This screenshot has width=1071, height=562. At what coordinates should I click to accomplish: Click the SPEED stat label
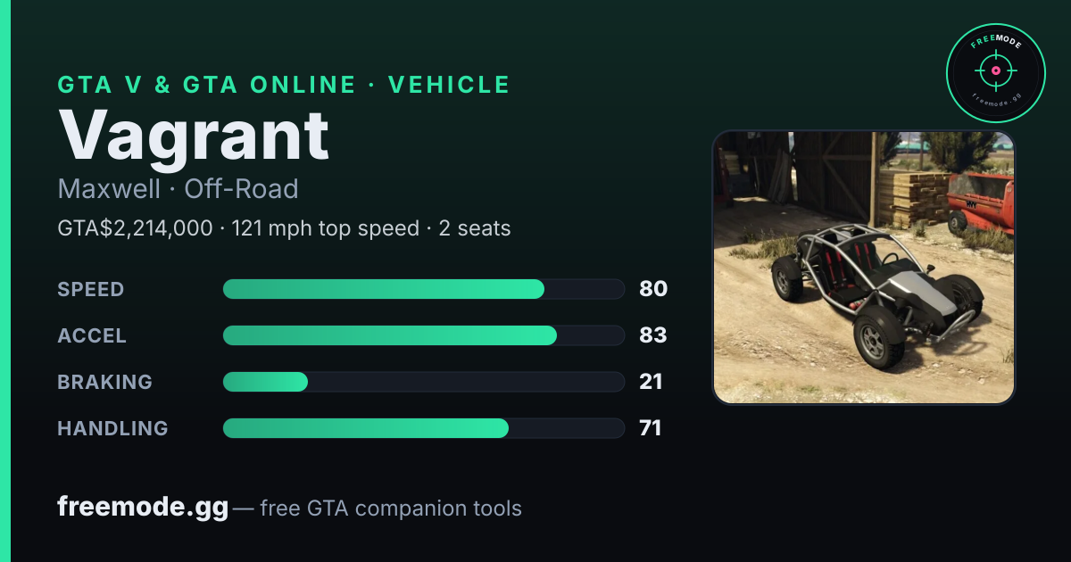(x=91, y=289)
